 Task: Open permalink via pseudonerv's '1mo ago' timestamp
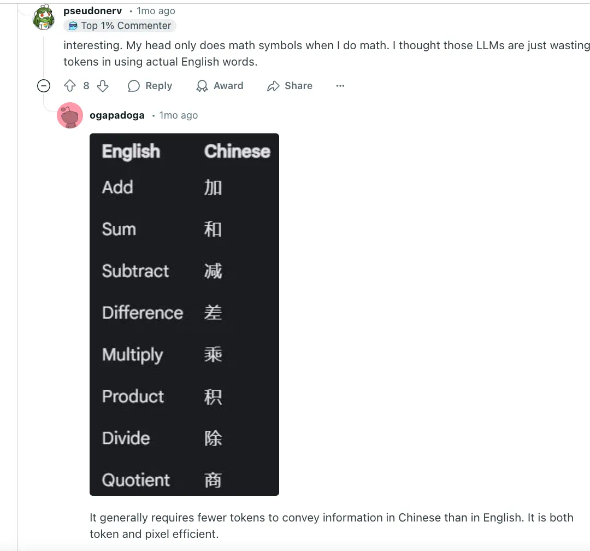pyautogui.click(x=156, y=11)
